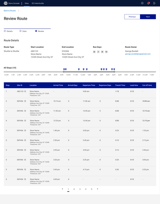Viewport: 160px width, 204px height.
Task: Click the Store Console logo
Action: [x=6, y=3]
